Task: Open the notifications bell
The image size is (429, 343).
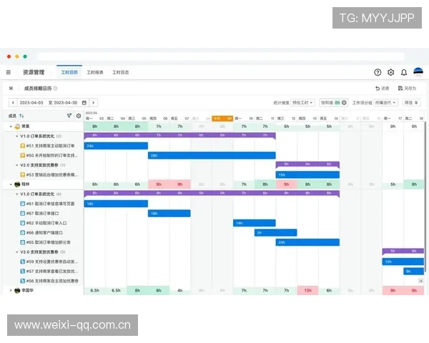Action: pos(404,72)
